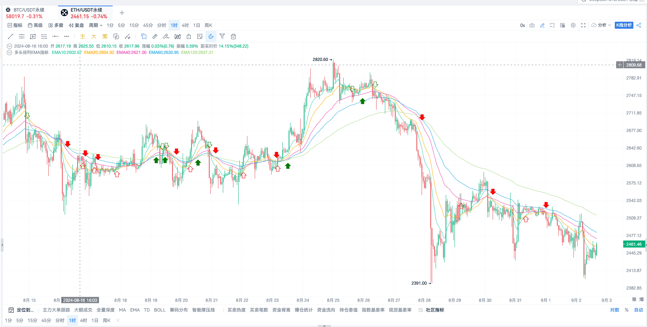This screenshot has width=647, height=327.
Task: Click the filter funnel icon
Action: 222,36
